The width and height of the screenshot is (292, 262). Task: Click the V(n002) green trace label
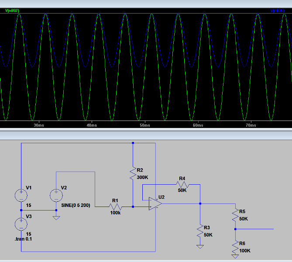pyautogui.click(x=12, y=10)
